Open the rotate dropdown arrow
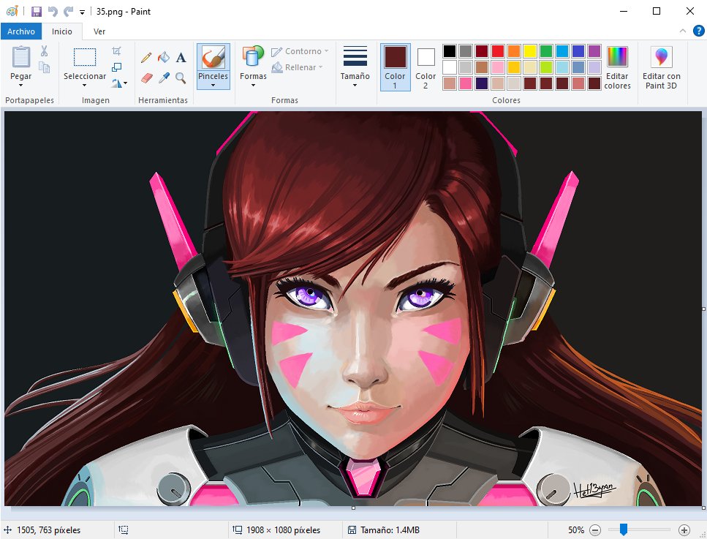 125,83
